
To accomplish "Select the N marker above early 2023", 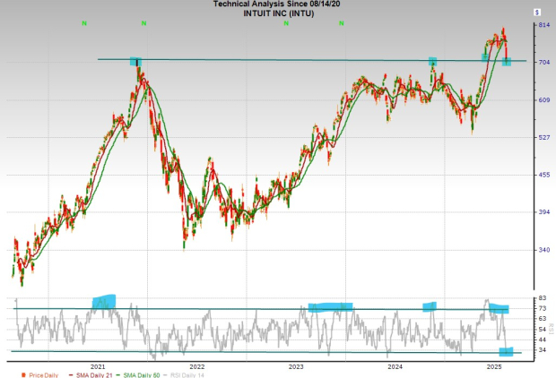I will (286, 22).
